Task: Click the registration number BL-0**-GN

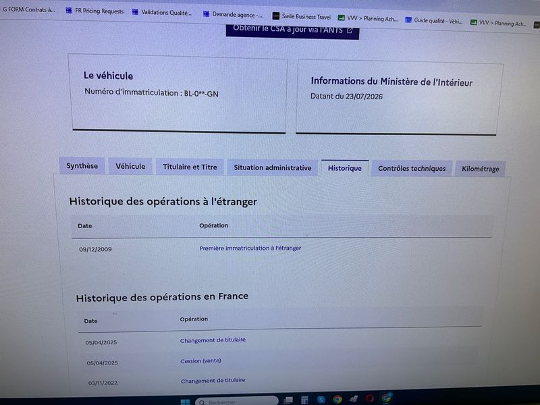Action: click(201, 94)
